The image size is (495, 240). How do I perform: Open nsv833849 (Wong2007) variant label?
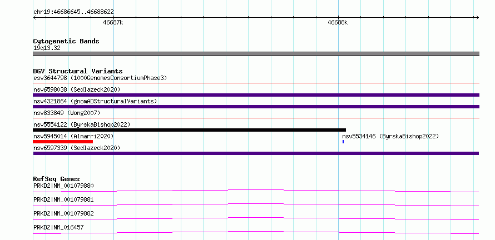coord(67,113)
